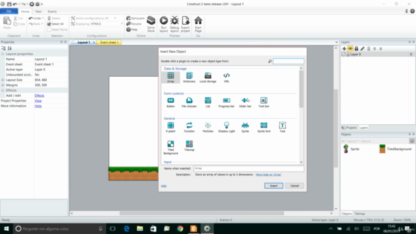Select the Slider bar plugin

(x=245, y=102)
